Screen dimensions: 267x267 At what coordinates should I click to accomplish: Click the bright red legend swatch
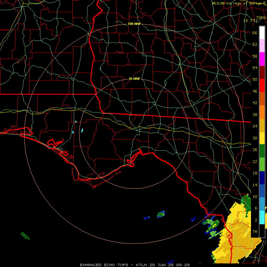[x=262, y=85]
